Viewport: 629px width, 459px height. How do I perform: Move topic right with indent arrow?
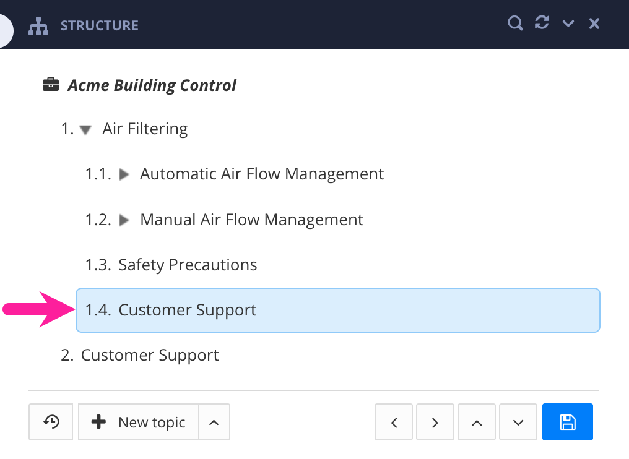[435, 423]
